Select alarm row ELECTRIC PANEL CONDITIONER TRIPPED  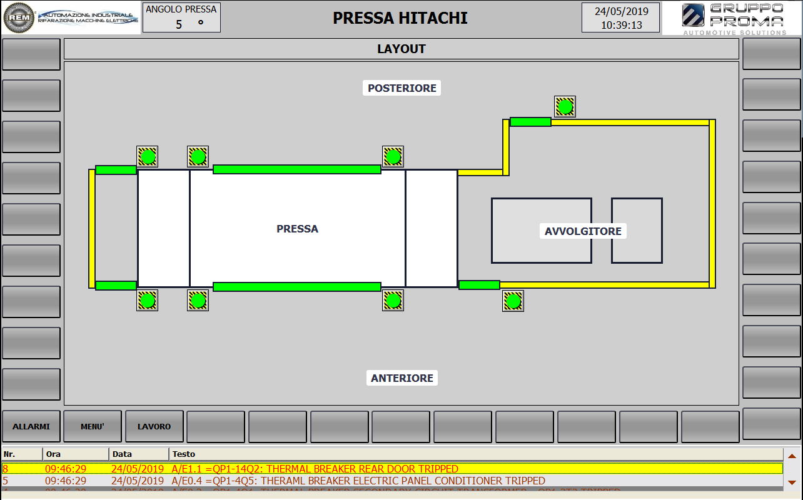(x=392, y=481)
